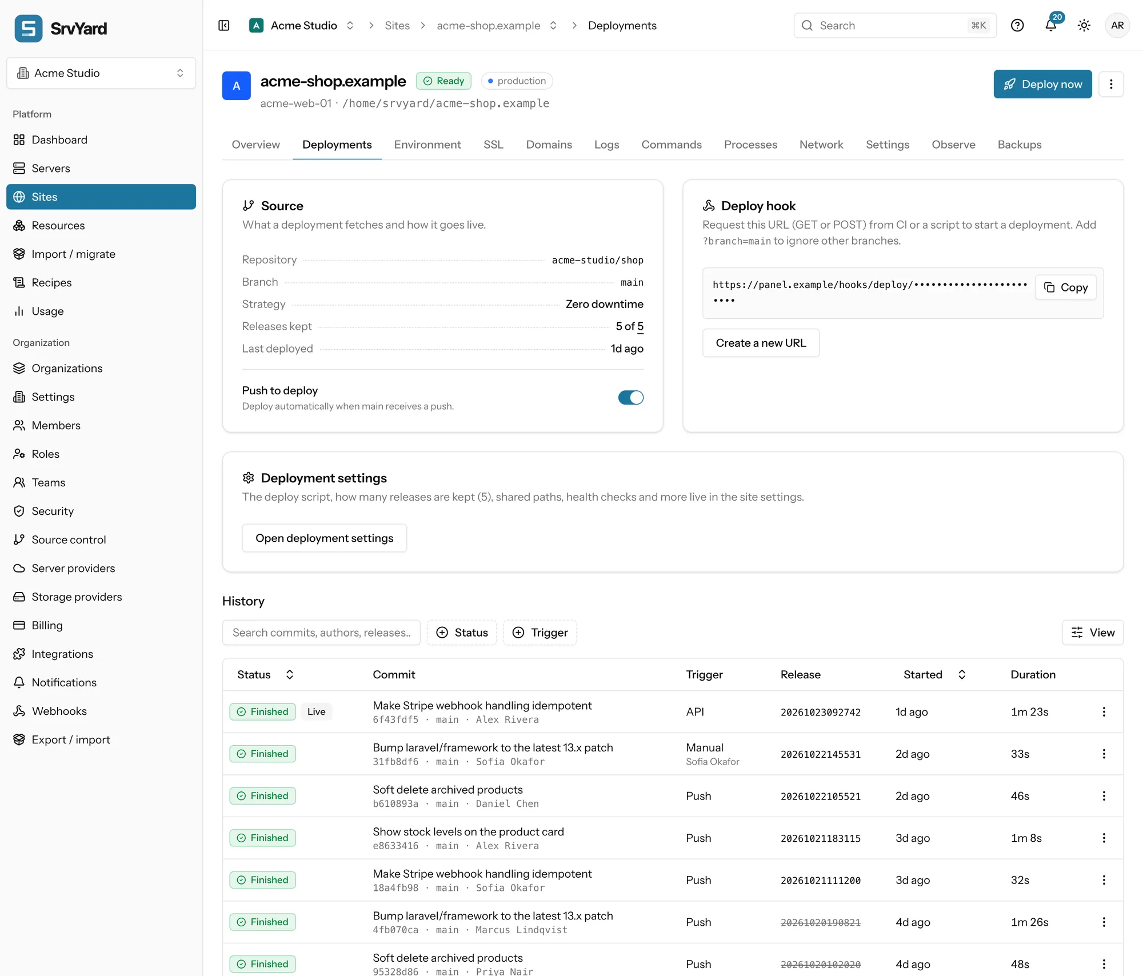Open Webhooks in the sidebar
The height and width of the screenshot is (976, 1143).
[x=101, y=711]
